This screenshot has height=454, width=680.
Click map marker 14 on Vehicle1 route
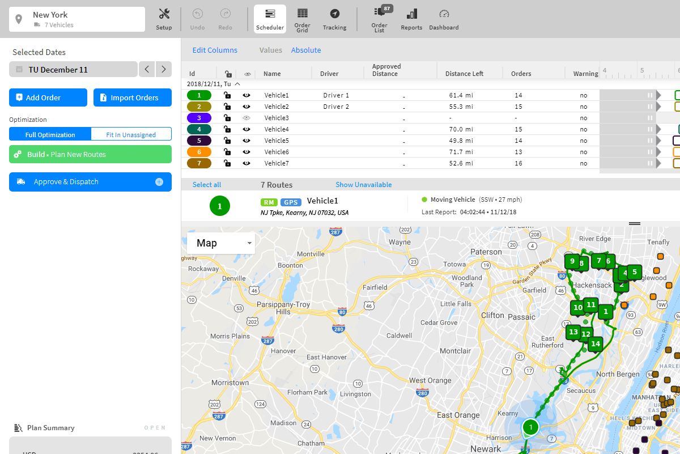tap(595, 344)
